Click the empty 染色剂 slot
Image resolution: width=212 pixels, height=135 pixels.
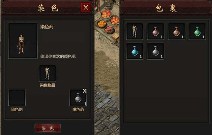pyautogui.click(x=17, y=98)
